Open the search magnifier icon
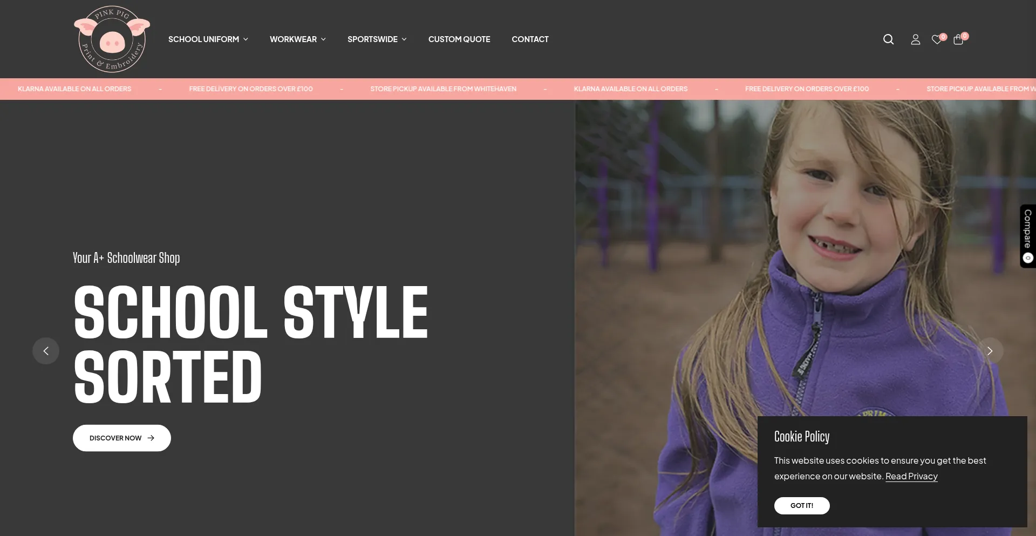 (888, 39)
